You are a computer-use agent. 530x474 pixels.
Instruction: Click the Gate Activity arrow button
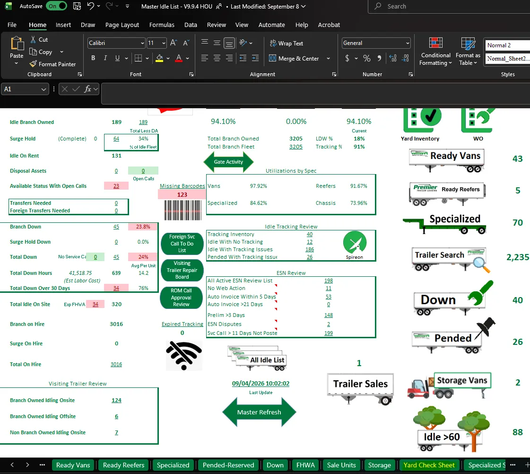(228, 162)
